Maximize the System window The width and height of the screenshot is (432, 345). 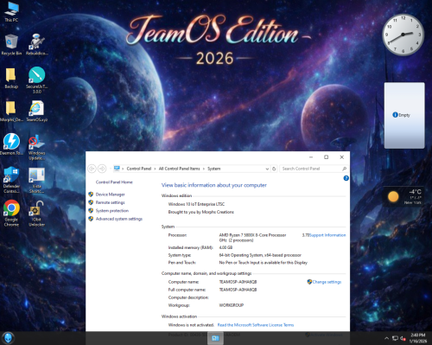coord(326,157)
